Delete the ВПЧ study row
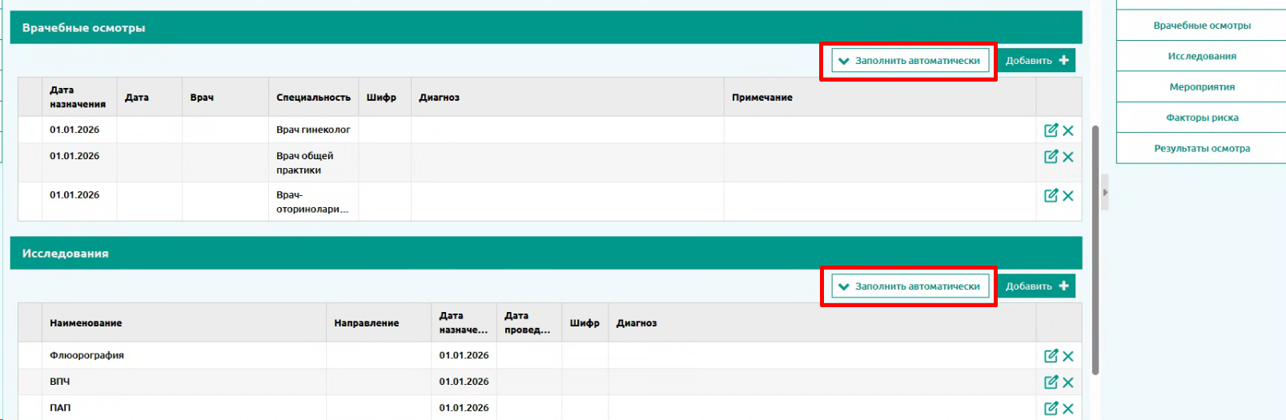Image resolution: width=1286 pixels, height=420 pixels. (x=1068, y=382)
